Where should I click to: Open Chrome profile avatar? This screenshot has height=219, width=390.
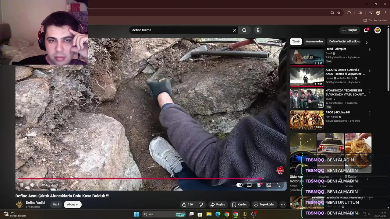[378, 13]
